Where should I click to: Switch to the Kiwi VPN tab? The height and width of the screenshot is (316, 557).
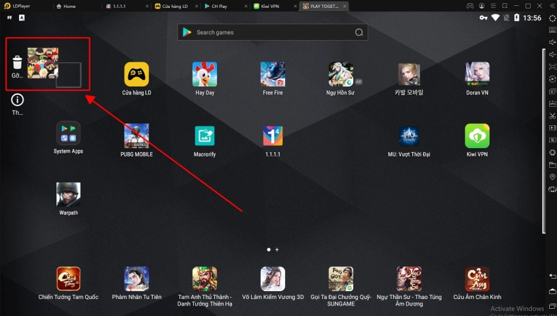tap(275, 6)
